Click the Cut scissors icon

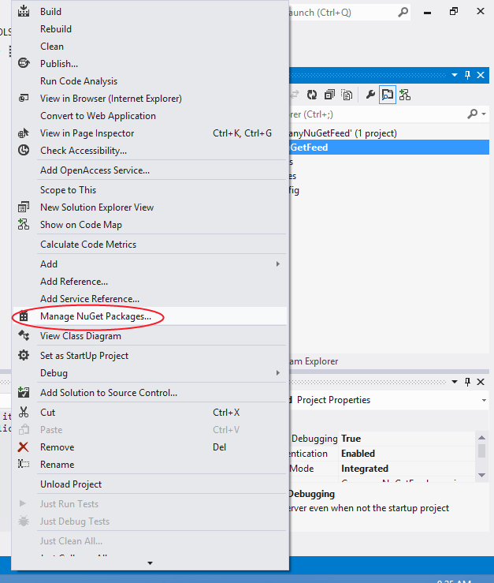pyautogui.click(x=24, y=412)
